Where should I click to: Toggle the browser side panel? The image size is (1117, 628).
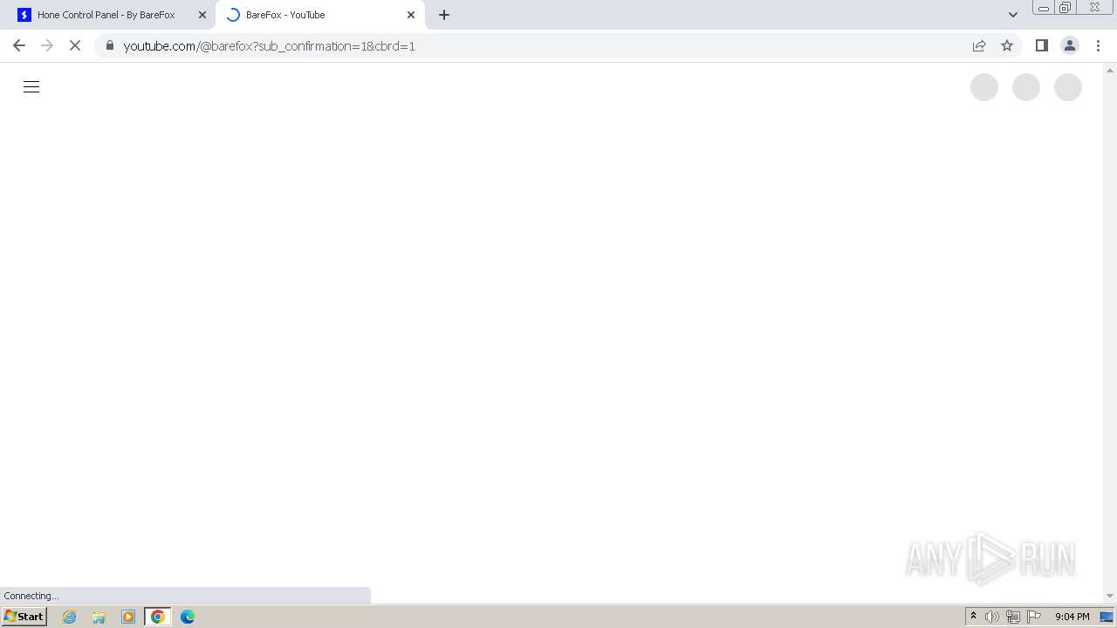(x=1041, y=45)
